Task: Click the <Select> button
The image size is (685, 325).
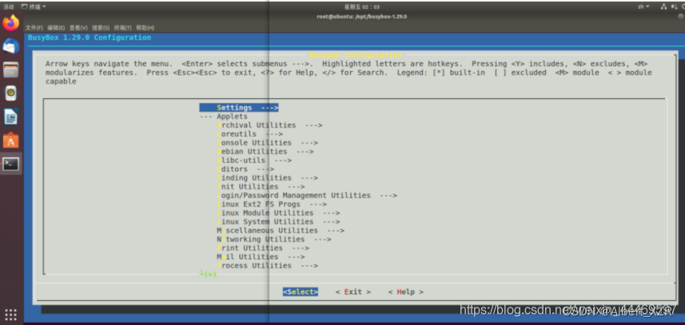Action: (x=300, y=291)
